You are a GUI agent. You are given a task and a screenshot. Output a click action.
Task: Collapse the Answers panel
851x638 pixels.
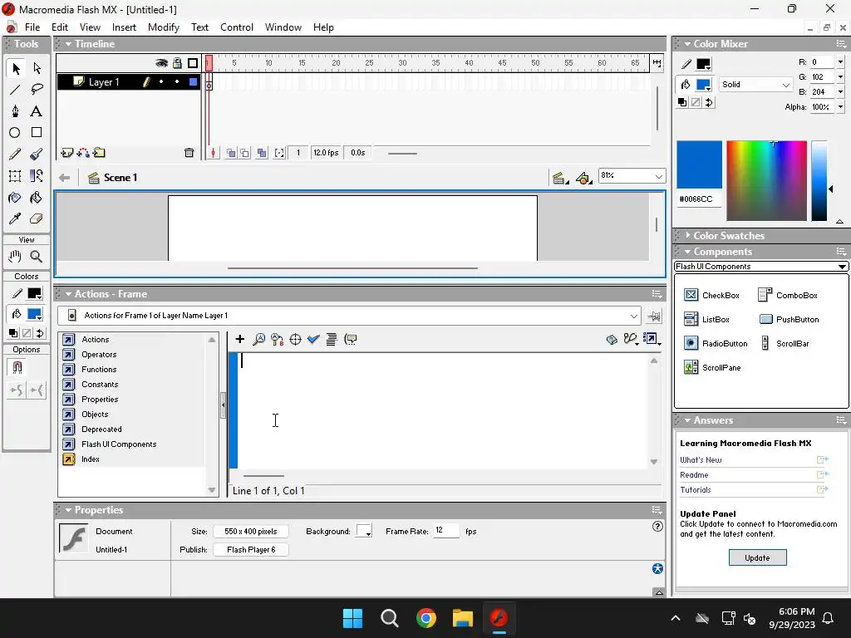(687, 420)
